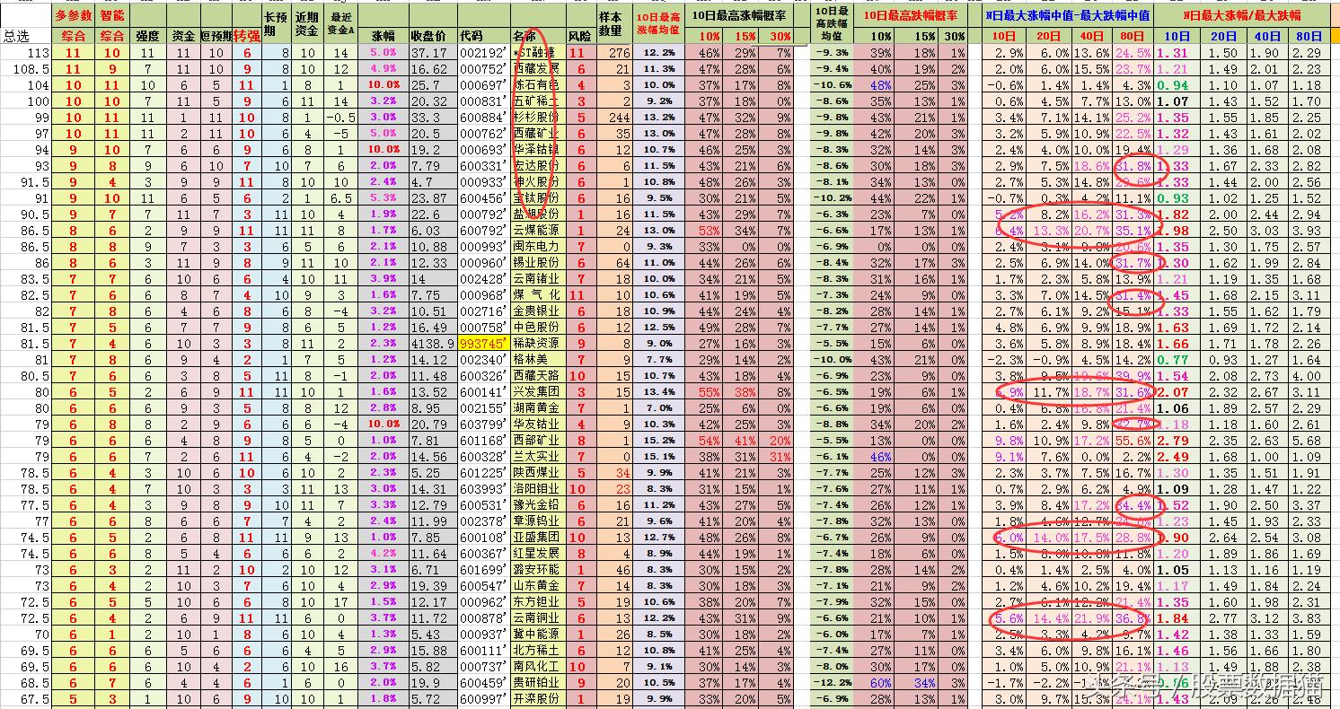Screen dimensions: 1340x709
Task: Select the 兴发集团 name cell
Action: pyautogui.click(x=537, y=392)
